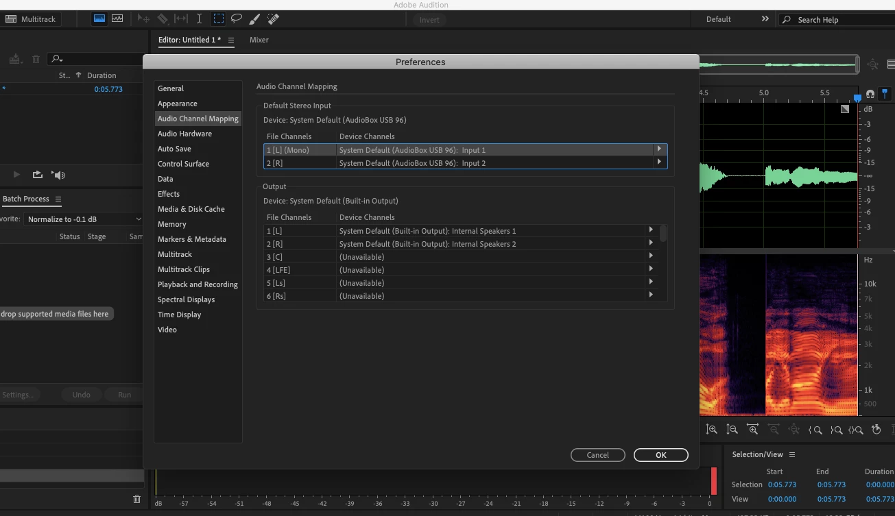The image size is (895, 516).
Task: Click the Zoom Out Amplitude icon
Action: (732, 430)
